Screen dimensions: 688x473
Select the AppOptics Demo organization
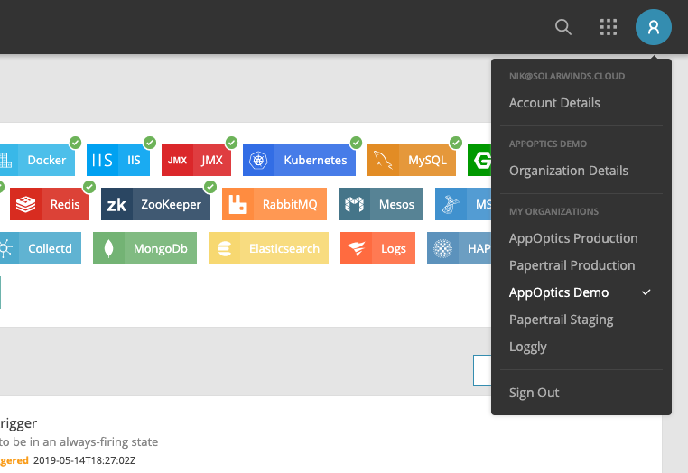[559, 292]
